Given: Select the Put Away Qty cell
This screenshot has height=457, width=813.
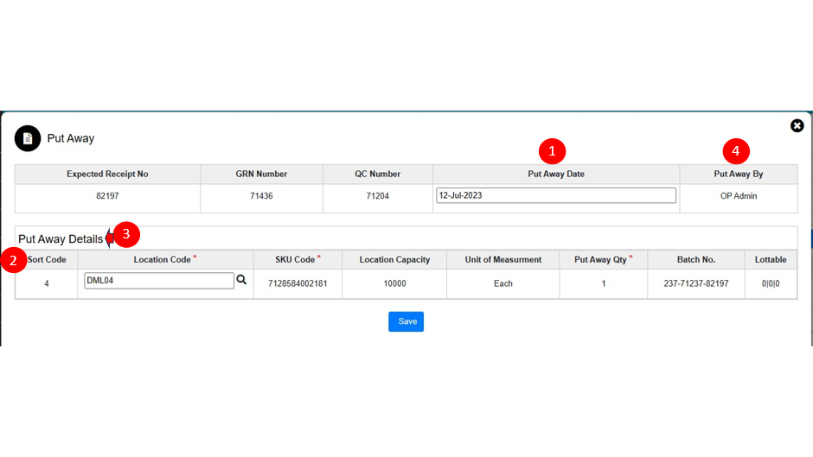Looking at the screenshot, I should click(603, 283).
